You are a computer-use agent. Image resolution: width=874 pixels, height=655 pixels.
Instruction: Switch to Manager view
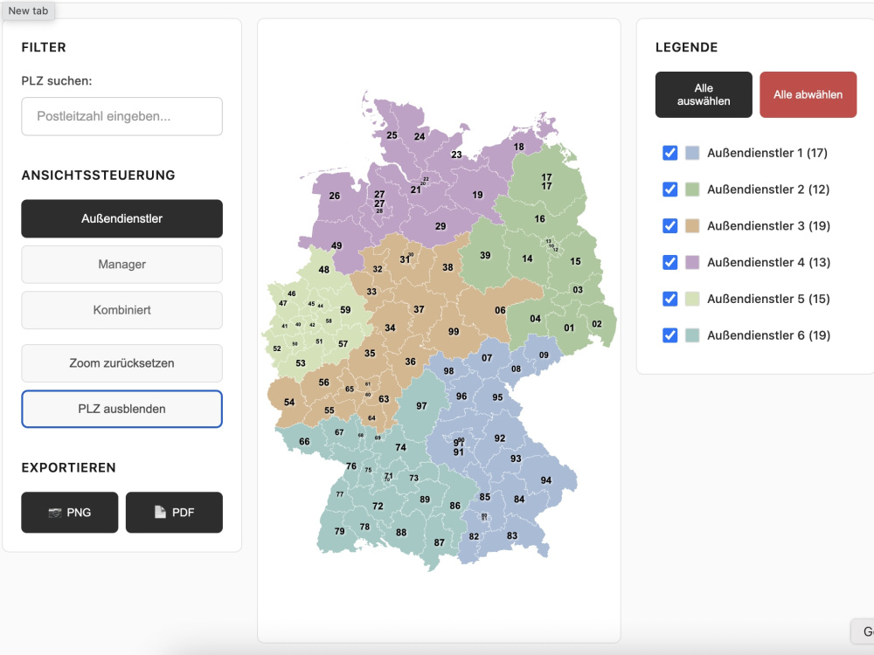pos(122,265)
